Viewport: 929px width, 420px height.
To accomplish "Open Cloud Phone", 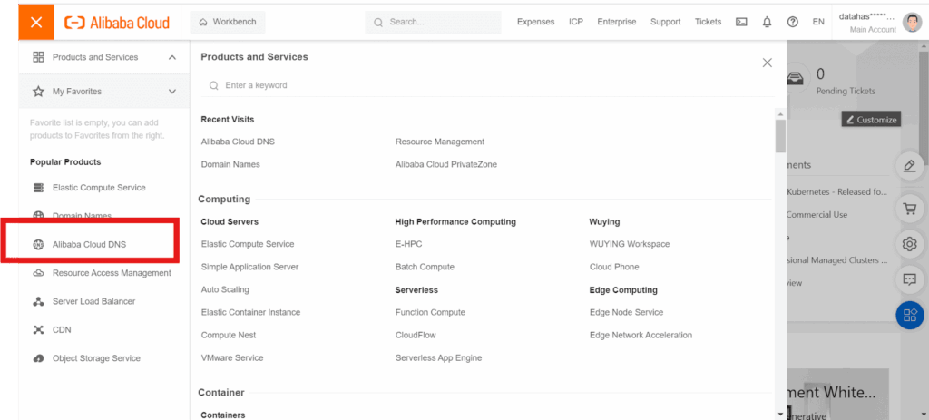I will 614,268.
